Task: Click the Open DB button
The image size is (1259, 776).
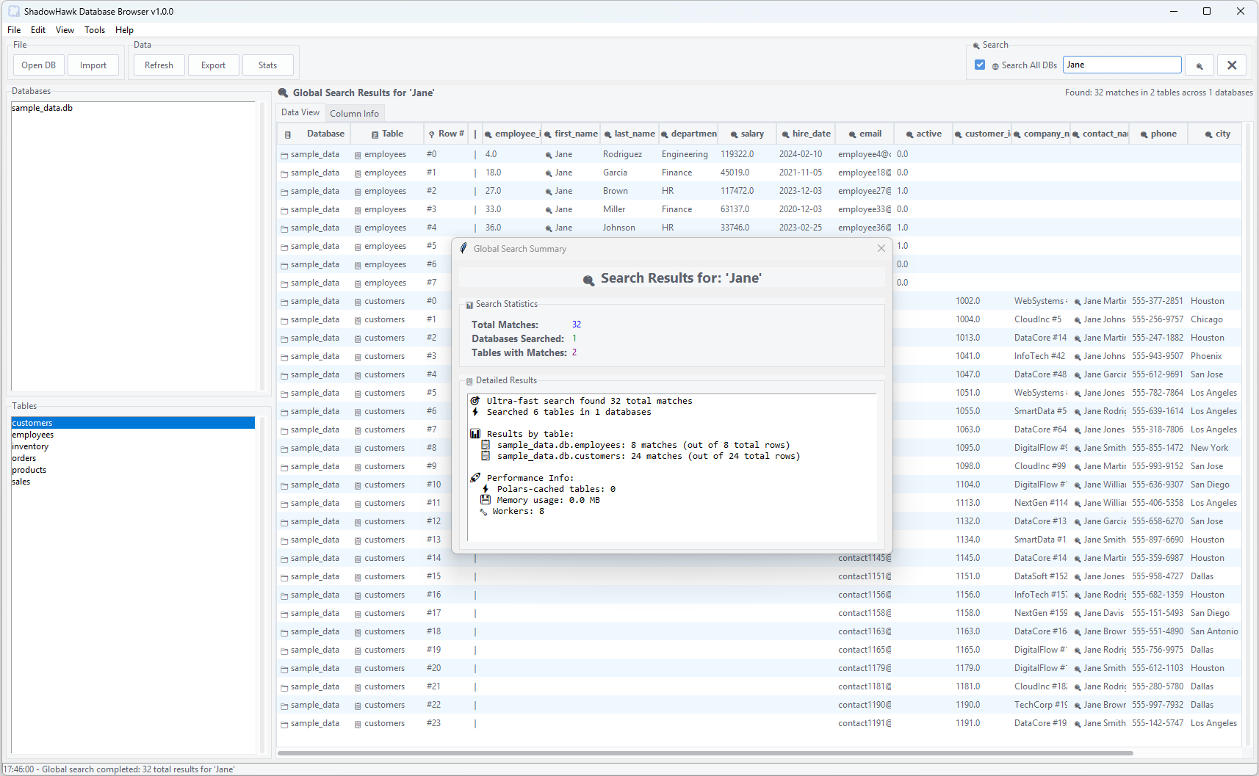Action: (38, 65)
